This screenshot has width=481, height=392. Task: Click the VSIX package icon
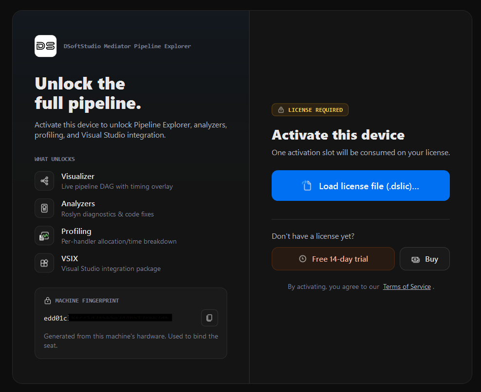pyautogui.click(x=44, y=263)
